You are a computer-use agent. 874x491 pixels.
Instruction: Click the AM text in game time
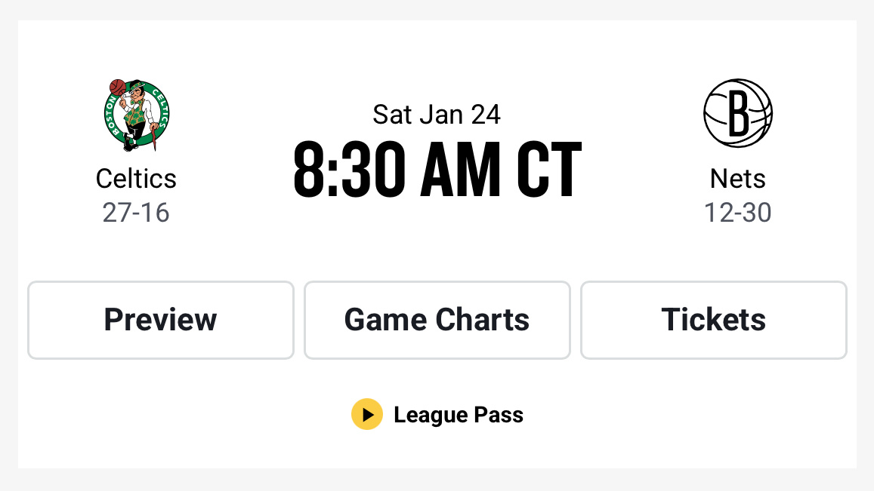coord(461,170)
